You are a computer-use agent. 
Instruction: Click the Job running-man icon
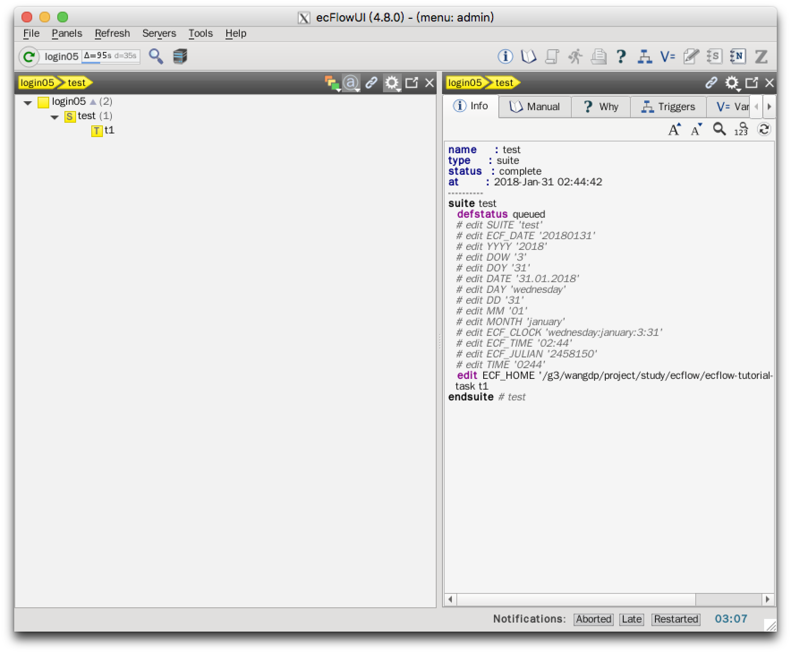[575, 56]
